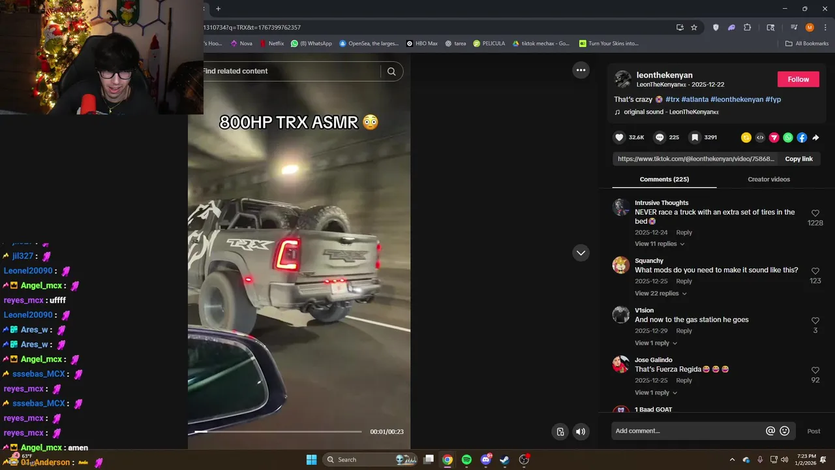Open leonthekenyan's profile avatar
The width and height of the screenshot is (835, 470).
pos(623,79)
